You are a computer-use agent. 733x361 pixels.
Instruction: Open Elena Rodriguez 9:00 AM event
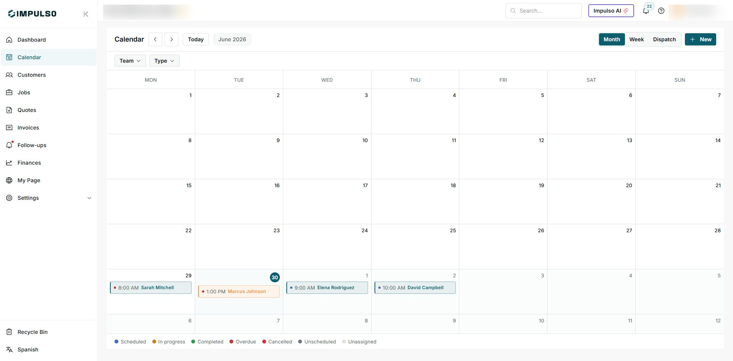(327, 288)
